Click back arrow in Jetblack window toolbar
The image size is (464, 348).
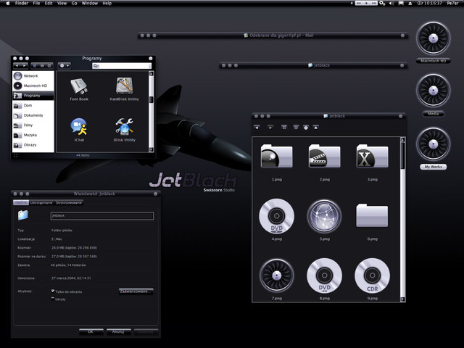click(257, 128)
